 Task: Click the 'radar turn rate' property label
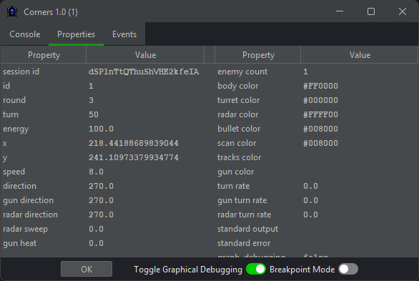tap(245, 215)
